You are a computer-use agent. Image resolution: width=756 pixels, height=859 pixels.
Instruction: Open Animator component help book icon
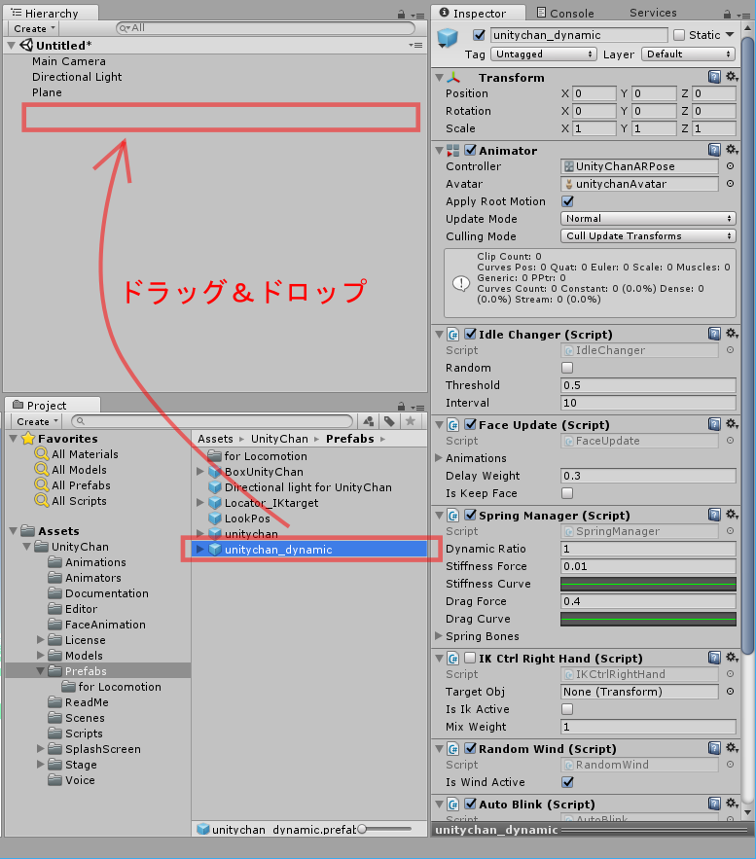coord(714,150)
